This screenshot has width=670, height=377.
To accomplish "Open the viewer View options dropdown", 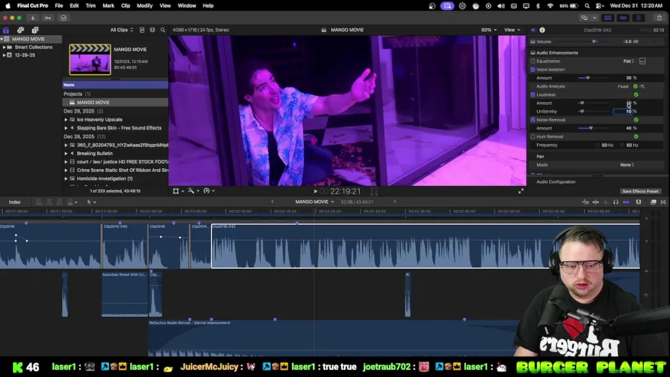I will point(511,30).
